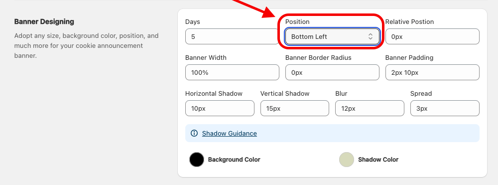The height and width of the screenshot is (185, 498).
Task: Open the Position dropdown showing Bottom Left
Action: coord(332,36)
